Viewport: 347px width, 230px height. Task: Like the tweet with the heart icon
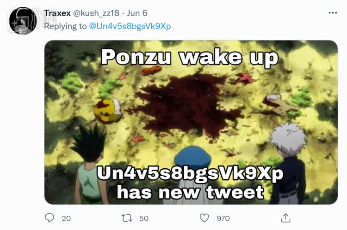point(204,218)
